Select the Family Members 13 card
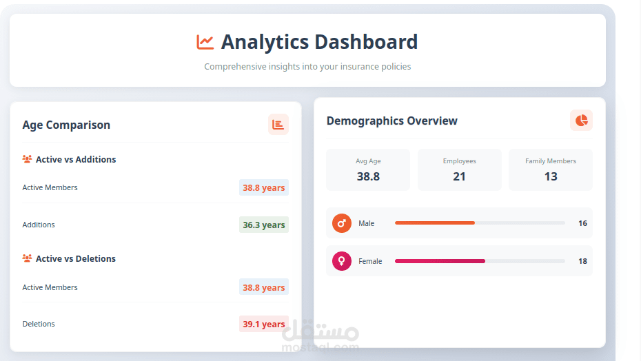641x361 pixels. point(551,169)
